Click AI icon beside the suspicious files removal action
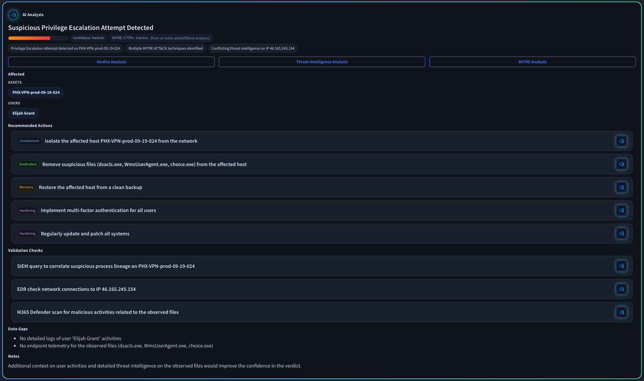The width and height of the screenshot is (644, 381). [621, 164]
